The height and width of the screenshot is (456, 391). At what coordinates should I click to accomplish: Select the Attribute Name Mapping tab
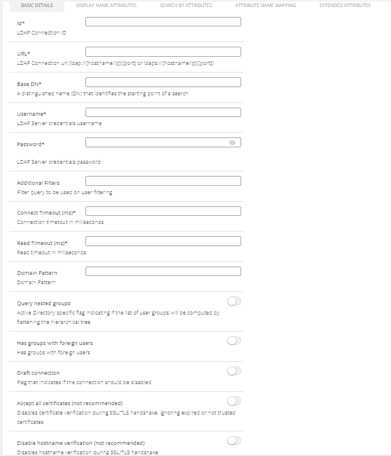click(x=265, y=5)
